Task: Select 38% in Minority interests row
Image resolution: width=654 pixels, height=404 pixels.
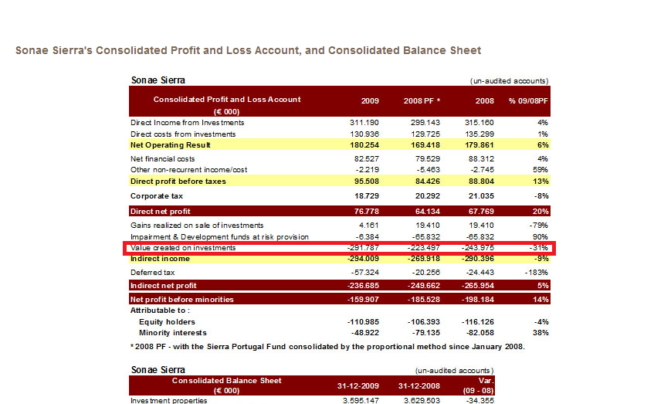Action: [540, 333]
